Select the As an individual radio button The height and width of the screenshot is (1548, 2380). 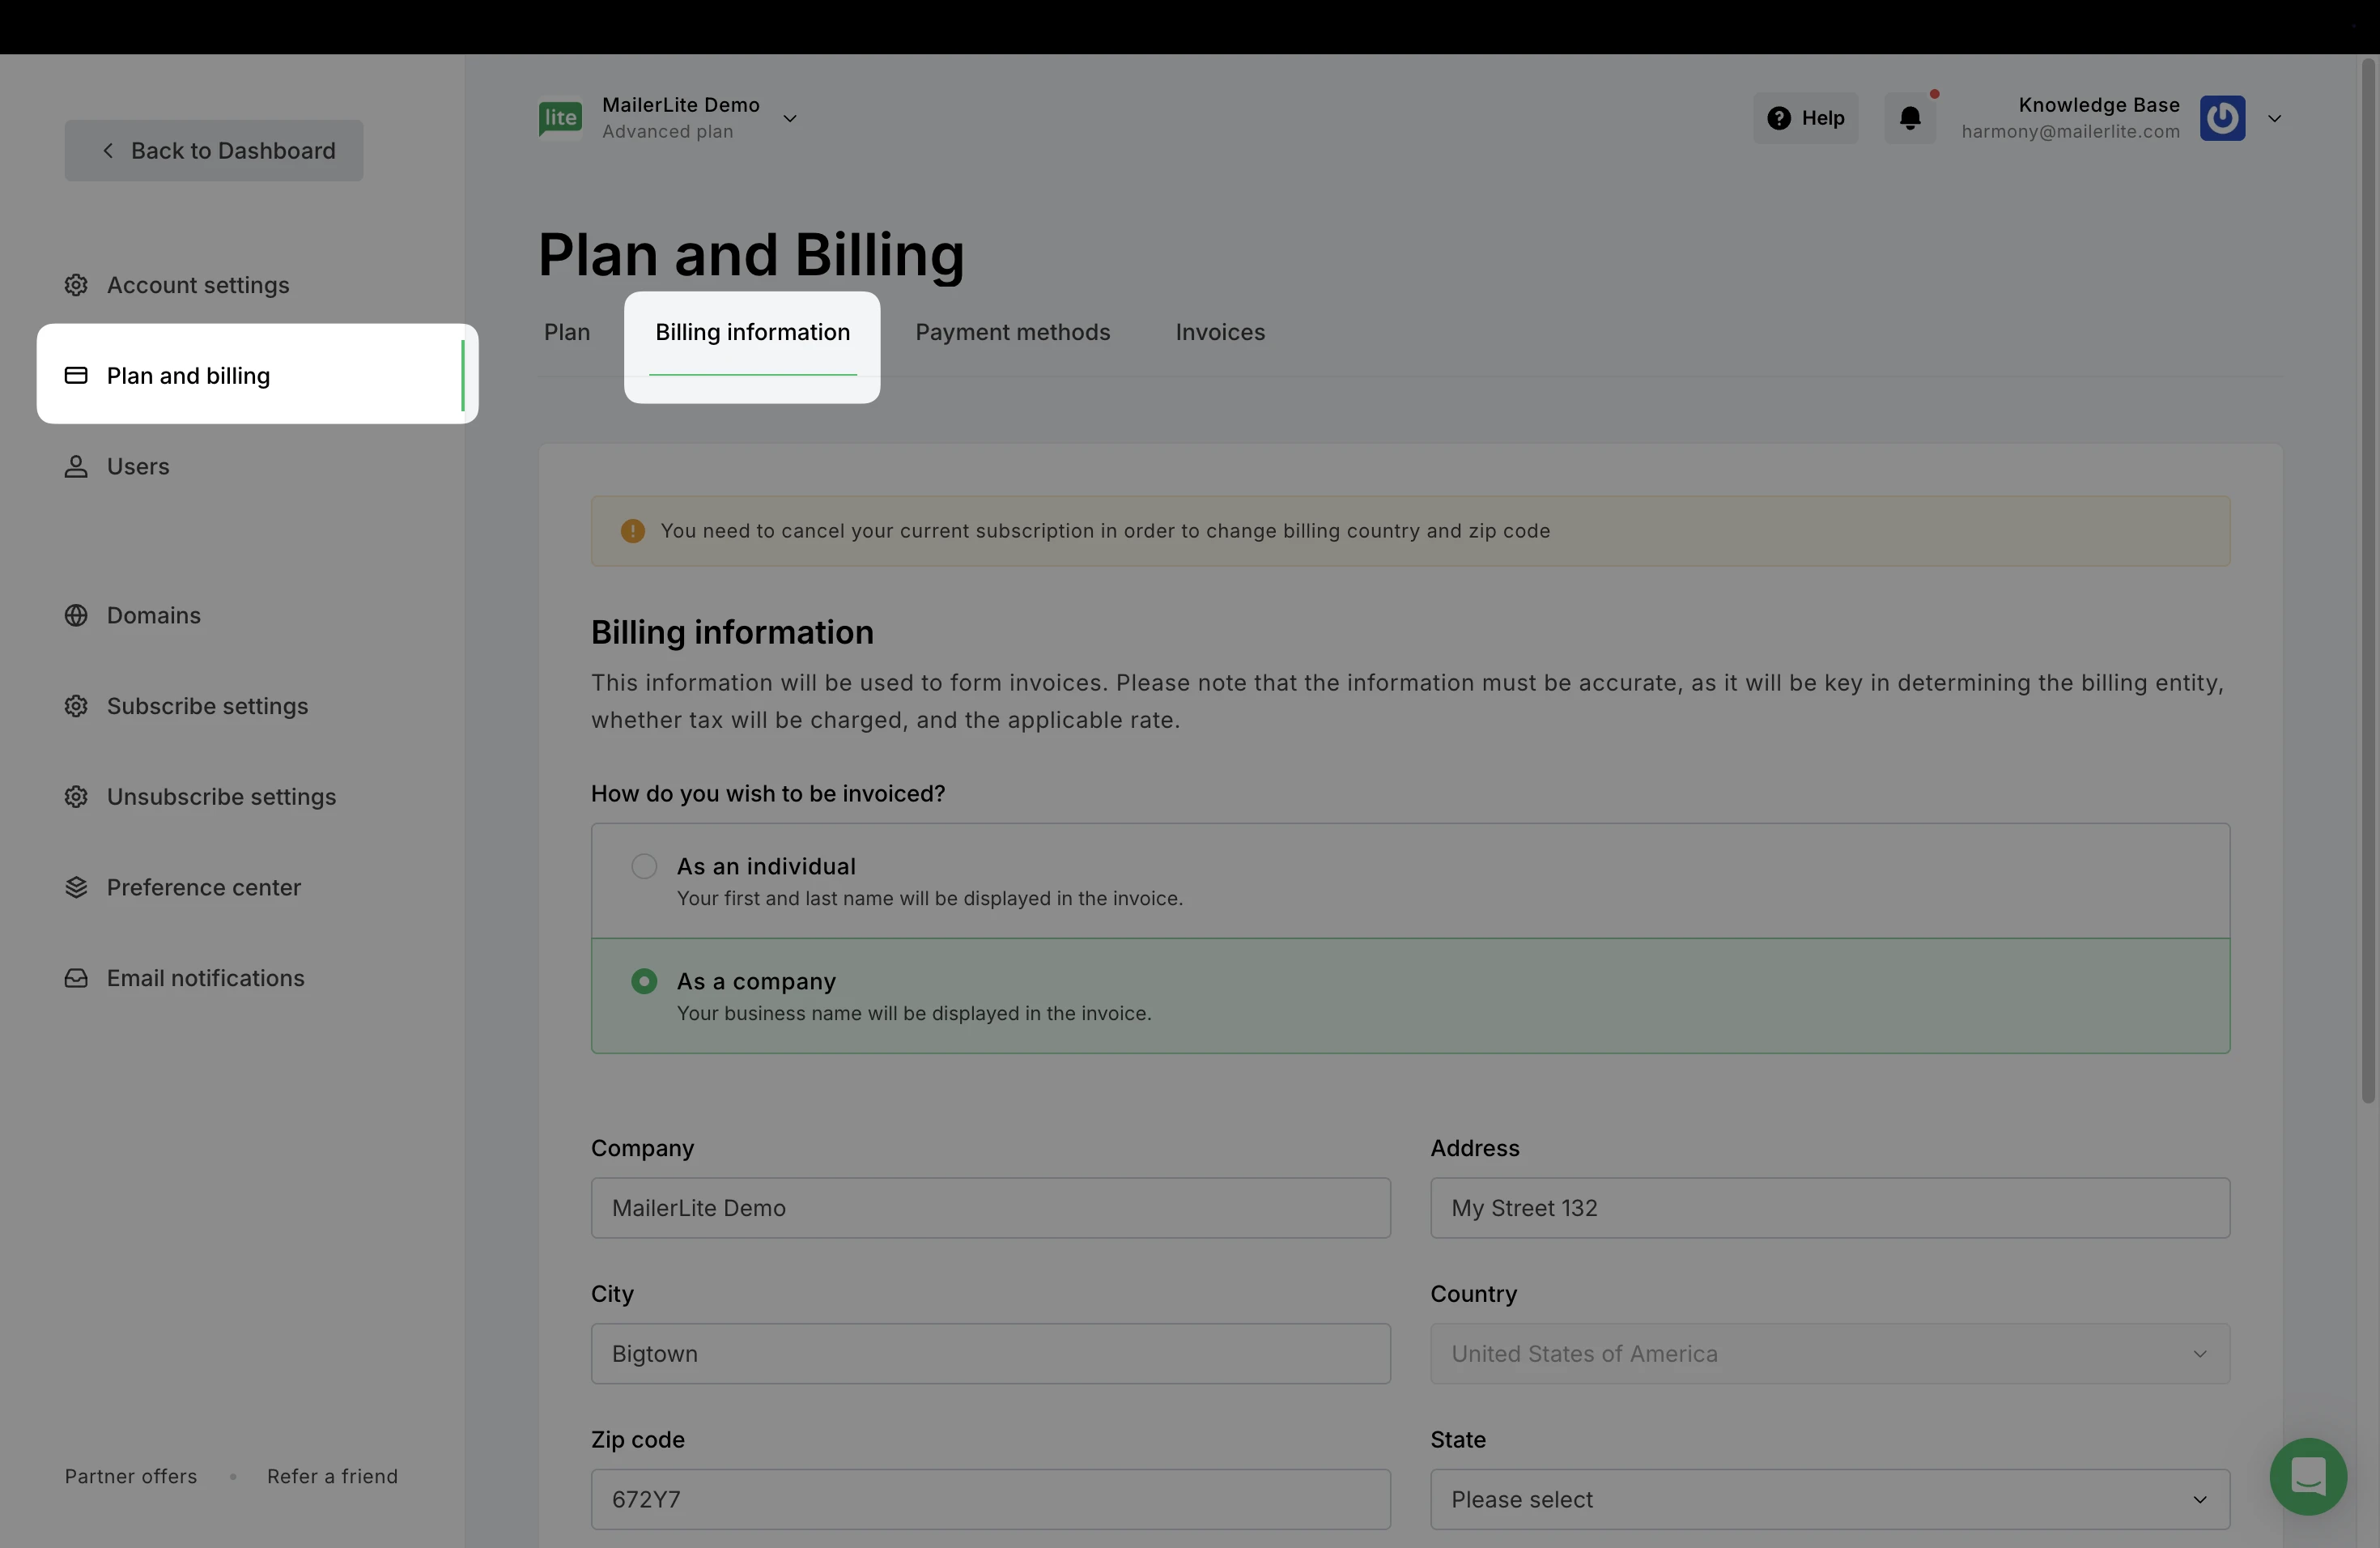[x=644, y=866]
